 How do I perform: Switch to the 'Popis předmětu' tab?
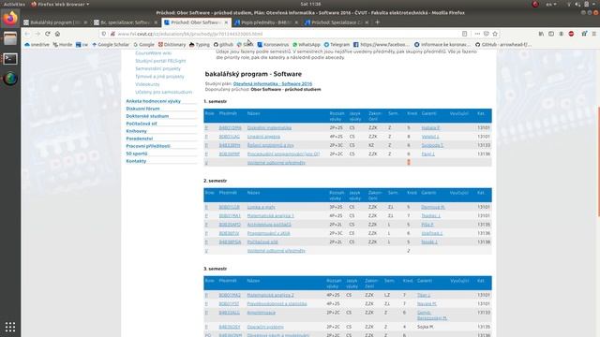(x=266, y=22)
